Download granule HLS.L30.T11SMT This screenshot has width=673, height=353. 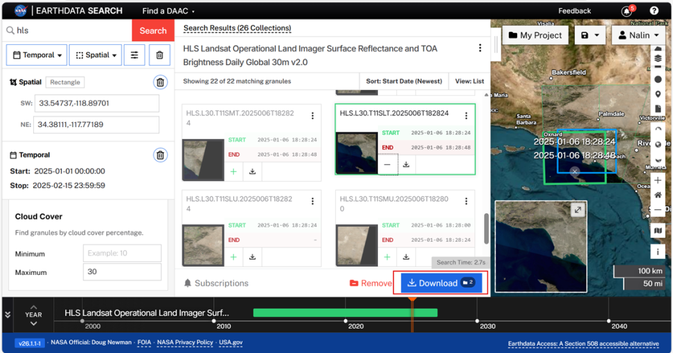tap(252, 171)
